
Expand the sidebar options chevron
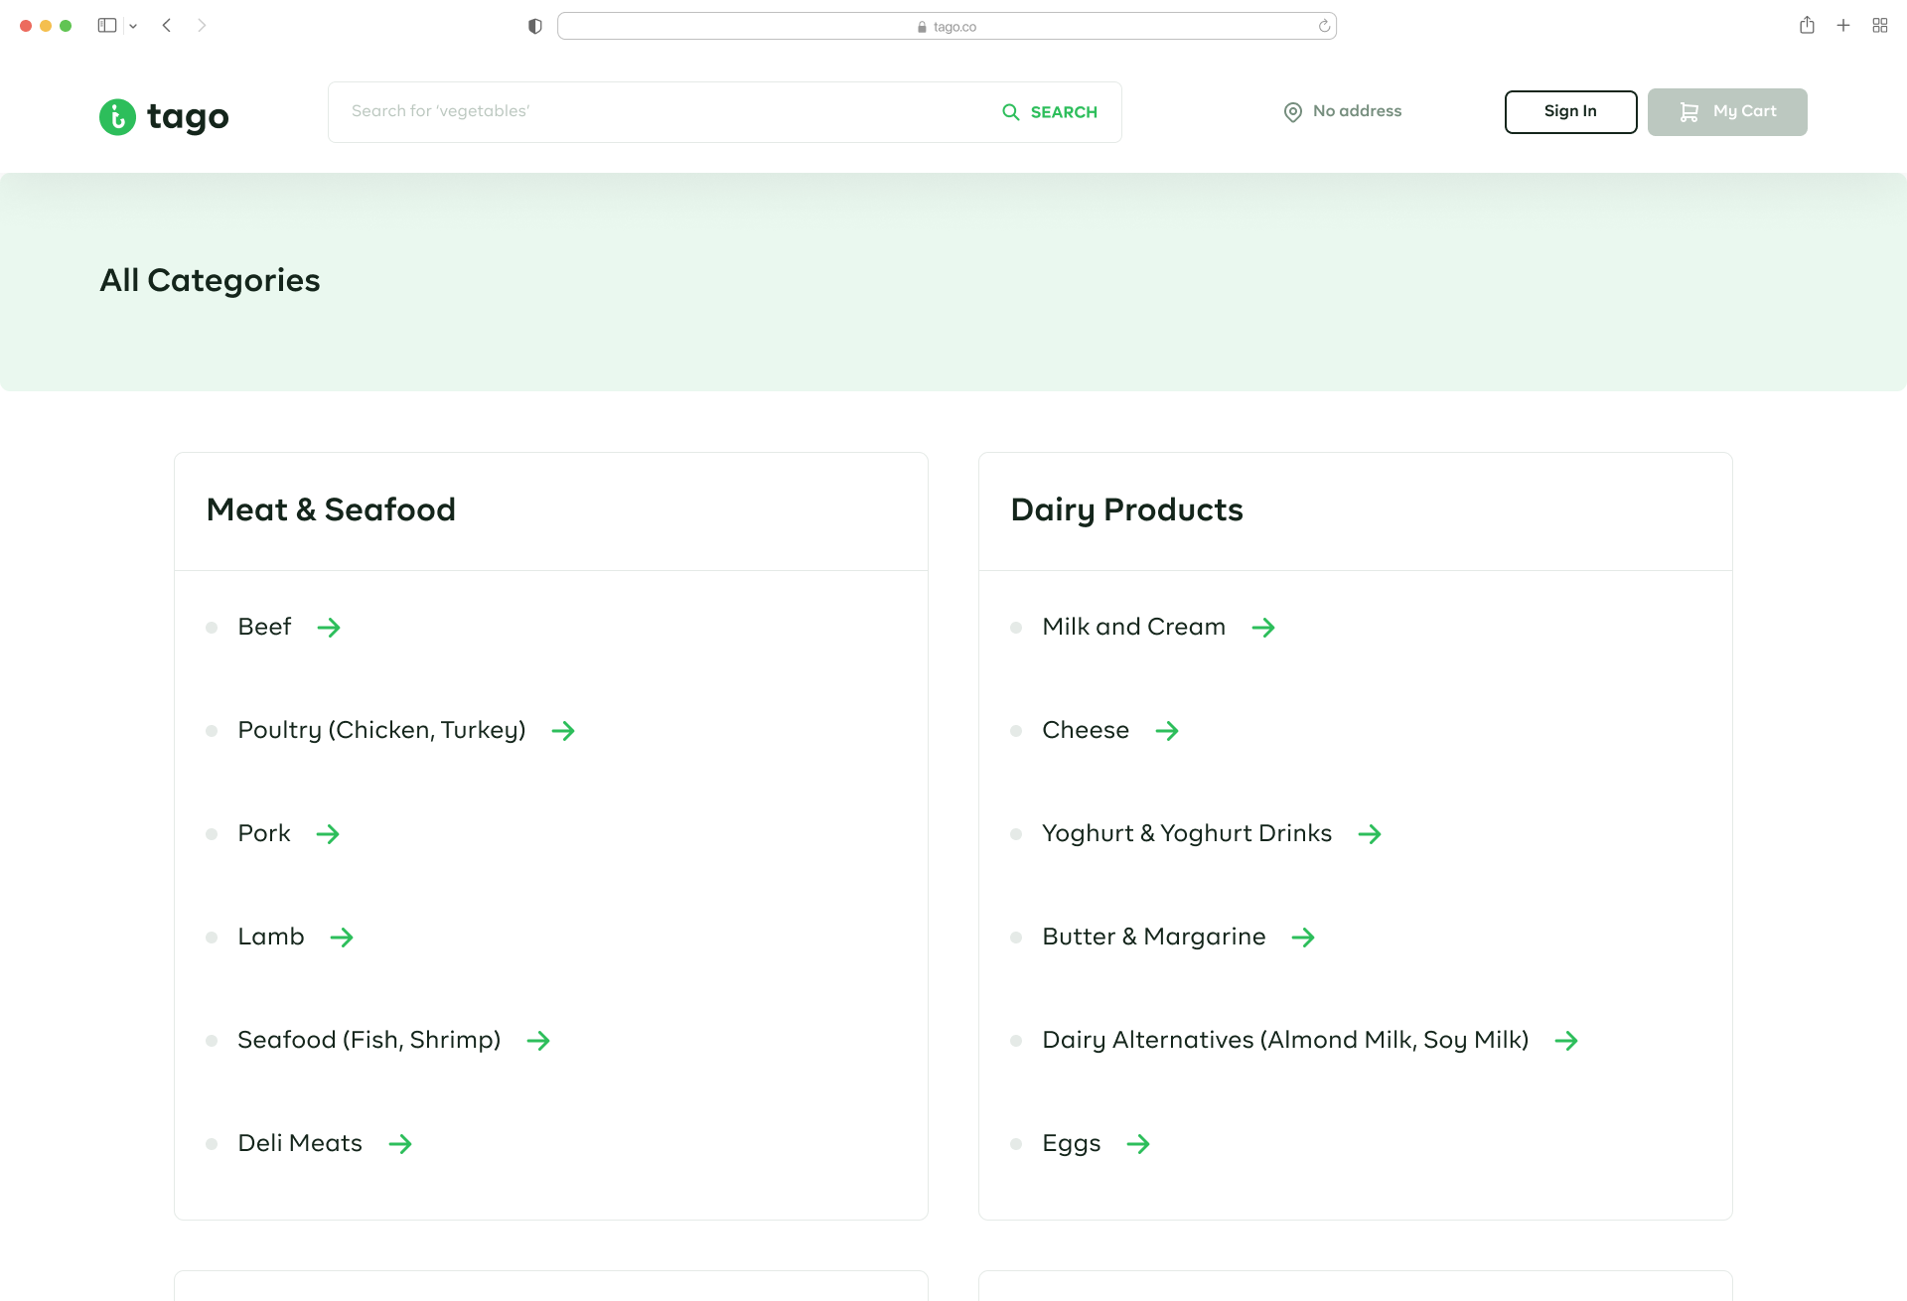[133, 27]
